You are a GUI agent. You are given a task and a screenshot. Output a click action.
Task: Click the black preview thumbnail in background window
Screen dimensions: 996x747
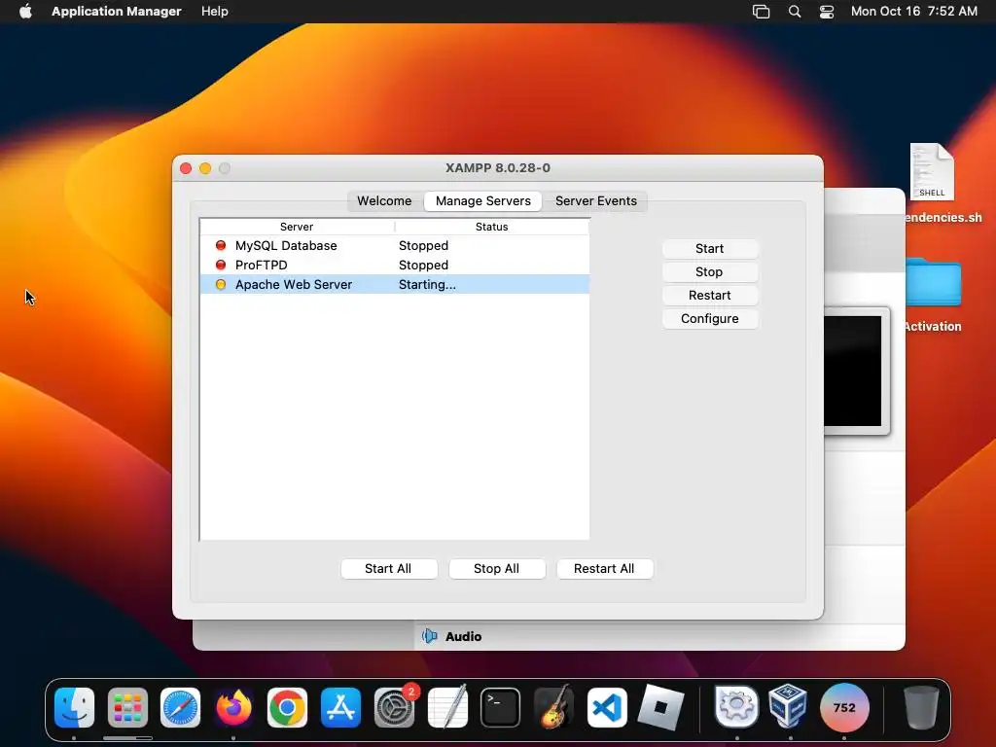point(852,371)
